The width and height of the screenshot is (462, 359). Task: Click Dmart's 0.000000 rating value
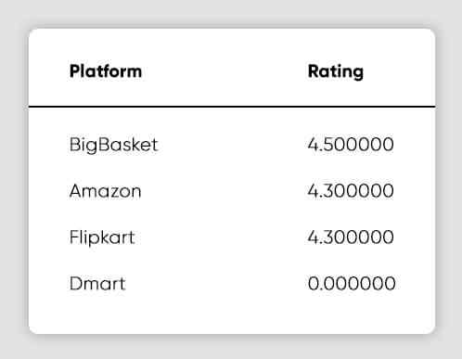[x=352, y=284]
